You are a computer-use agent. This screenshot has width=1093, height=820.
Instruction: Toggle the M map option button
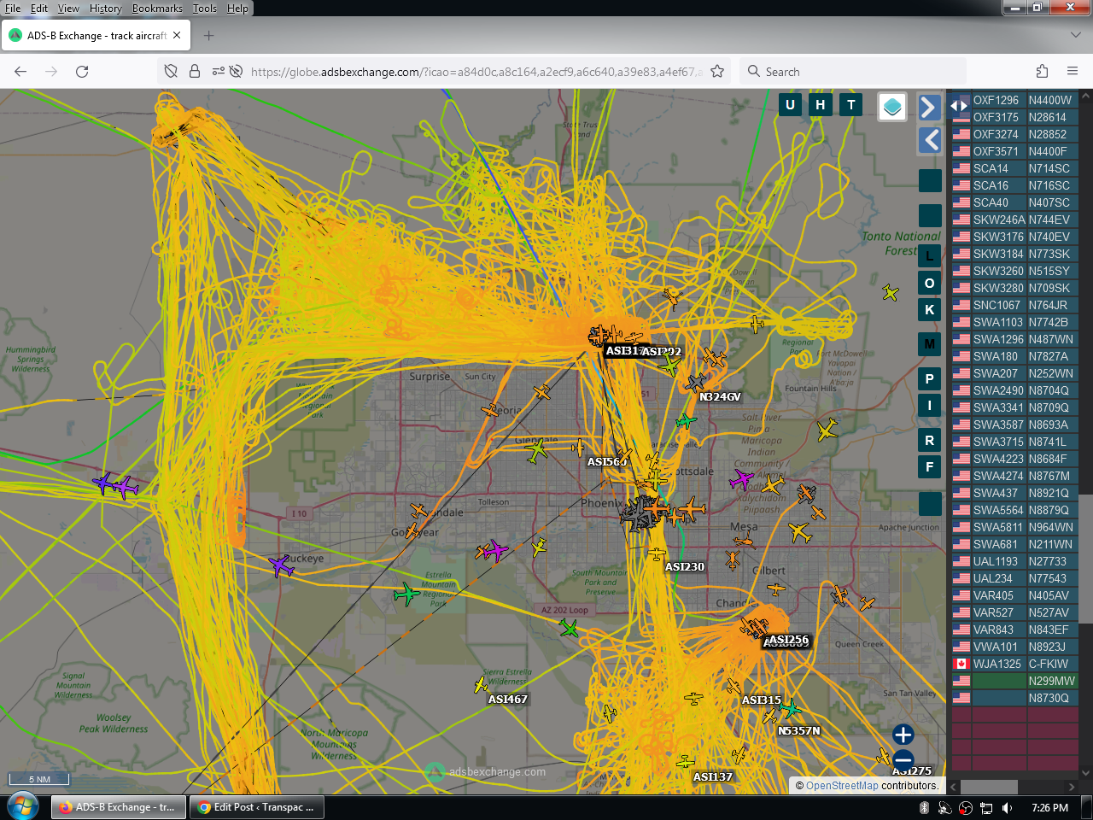point(930,344)
